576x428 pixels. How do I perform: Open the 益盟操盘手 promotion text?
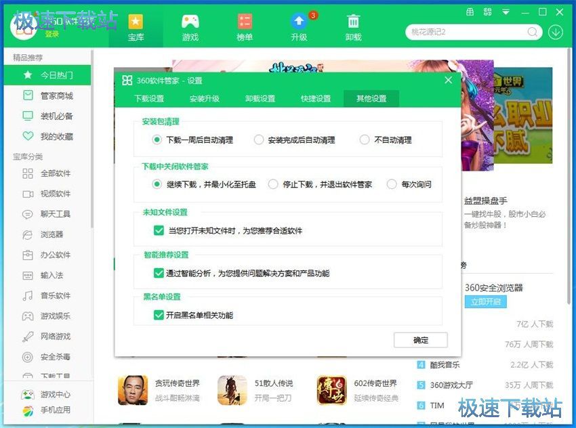[x=486, y=200]
